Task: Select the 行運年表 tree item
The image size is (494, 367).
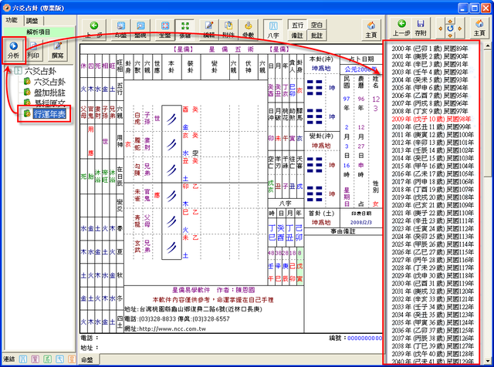Action: [49, 114]
